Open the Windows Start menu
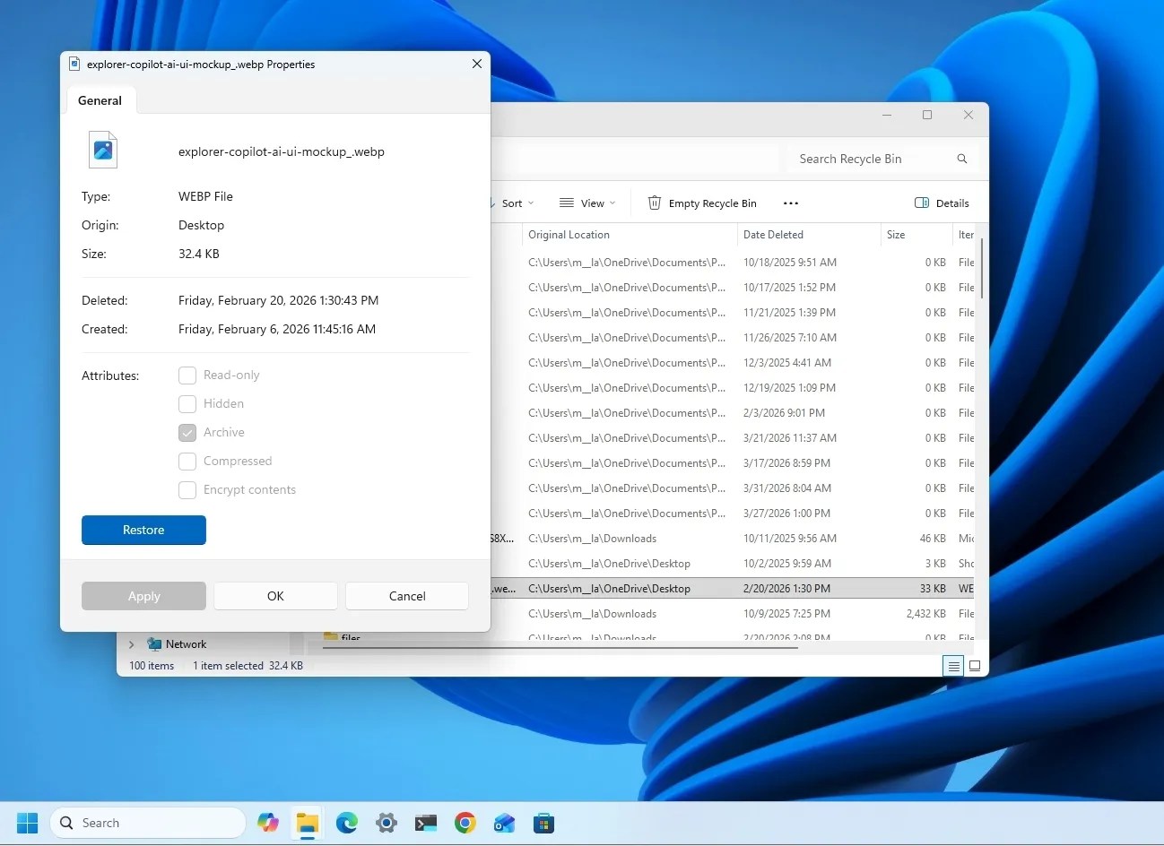 pos(28,823)
